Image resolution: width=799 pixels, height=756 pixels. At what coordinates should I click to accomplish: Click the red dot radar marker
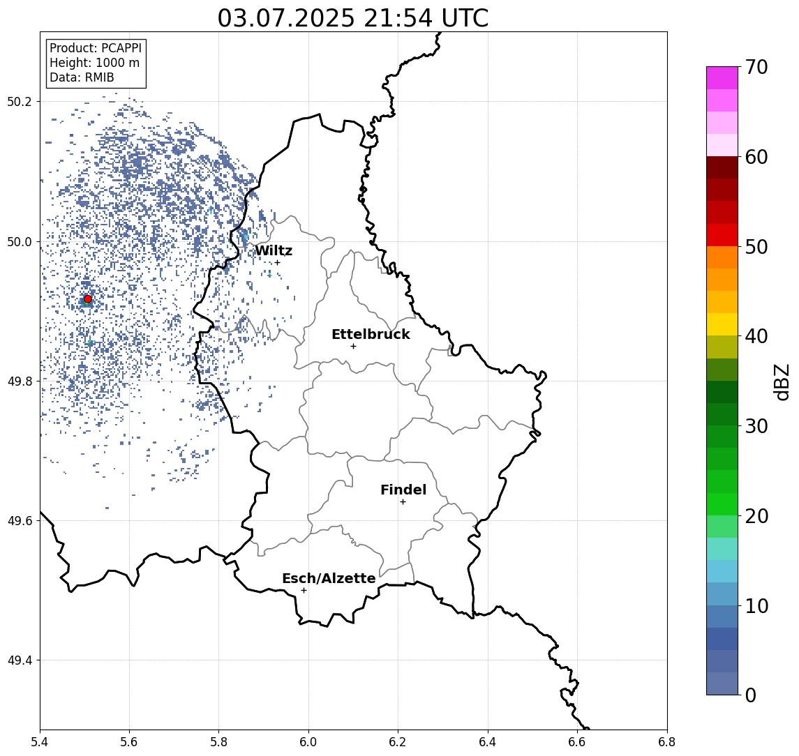pyautogui.click(x=88, y=299)
